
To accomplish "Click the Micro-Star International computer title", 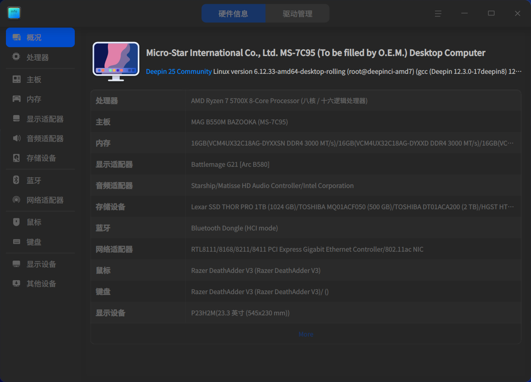I will coord(316,53).
